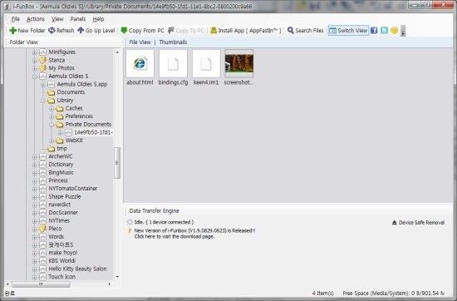Select the screenshot image thumbnail
Screen dimensions: 457x301
coord(239,63)
